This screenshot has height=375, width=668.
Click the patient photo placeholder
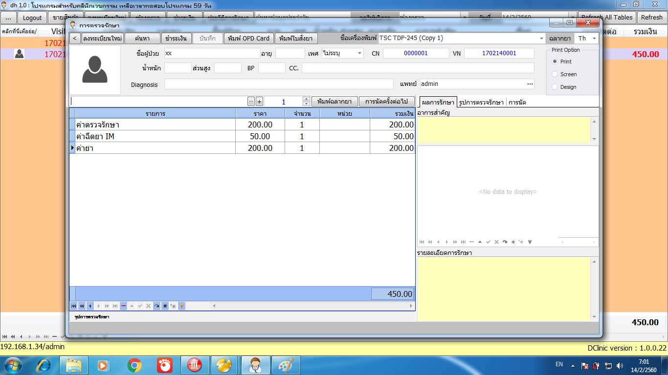click(95, 70)
